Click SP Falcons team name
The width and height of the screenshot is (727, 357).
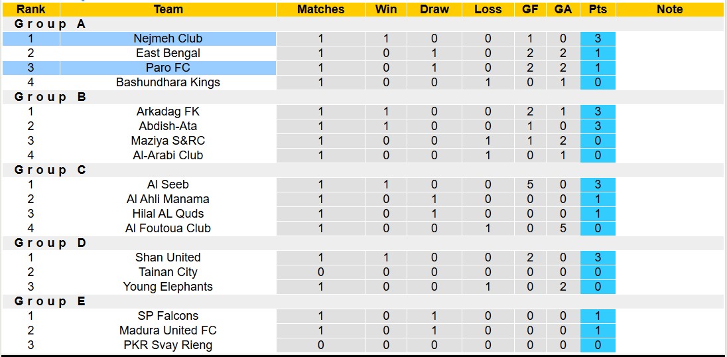click(x=168, y=316)
